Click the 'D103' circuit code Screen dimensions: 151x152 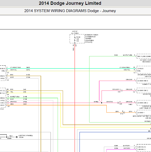28,75
